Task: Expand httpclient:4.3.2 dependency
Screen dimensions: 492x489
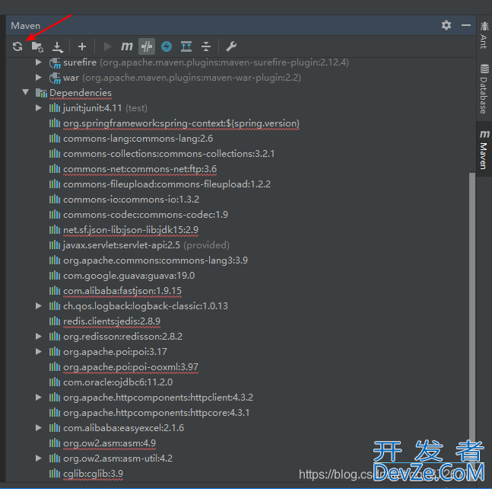Action: pyautogui.click(x=39, y=398)
